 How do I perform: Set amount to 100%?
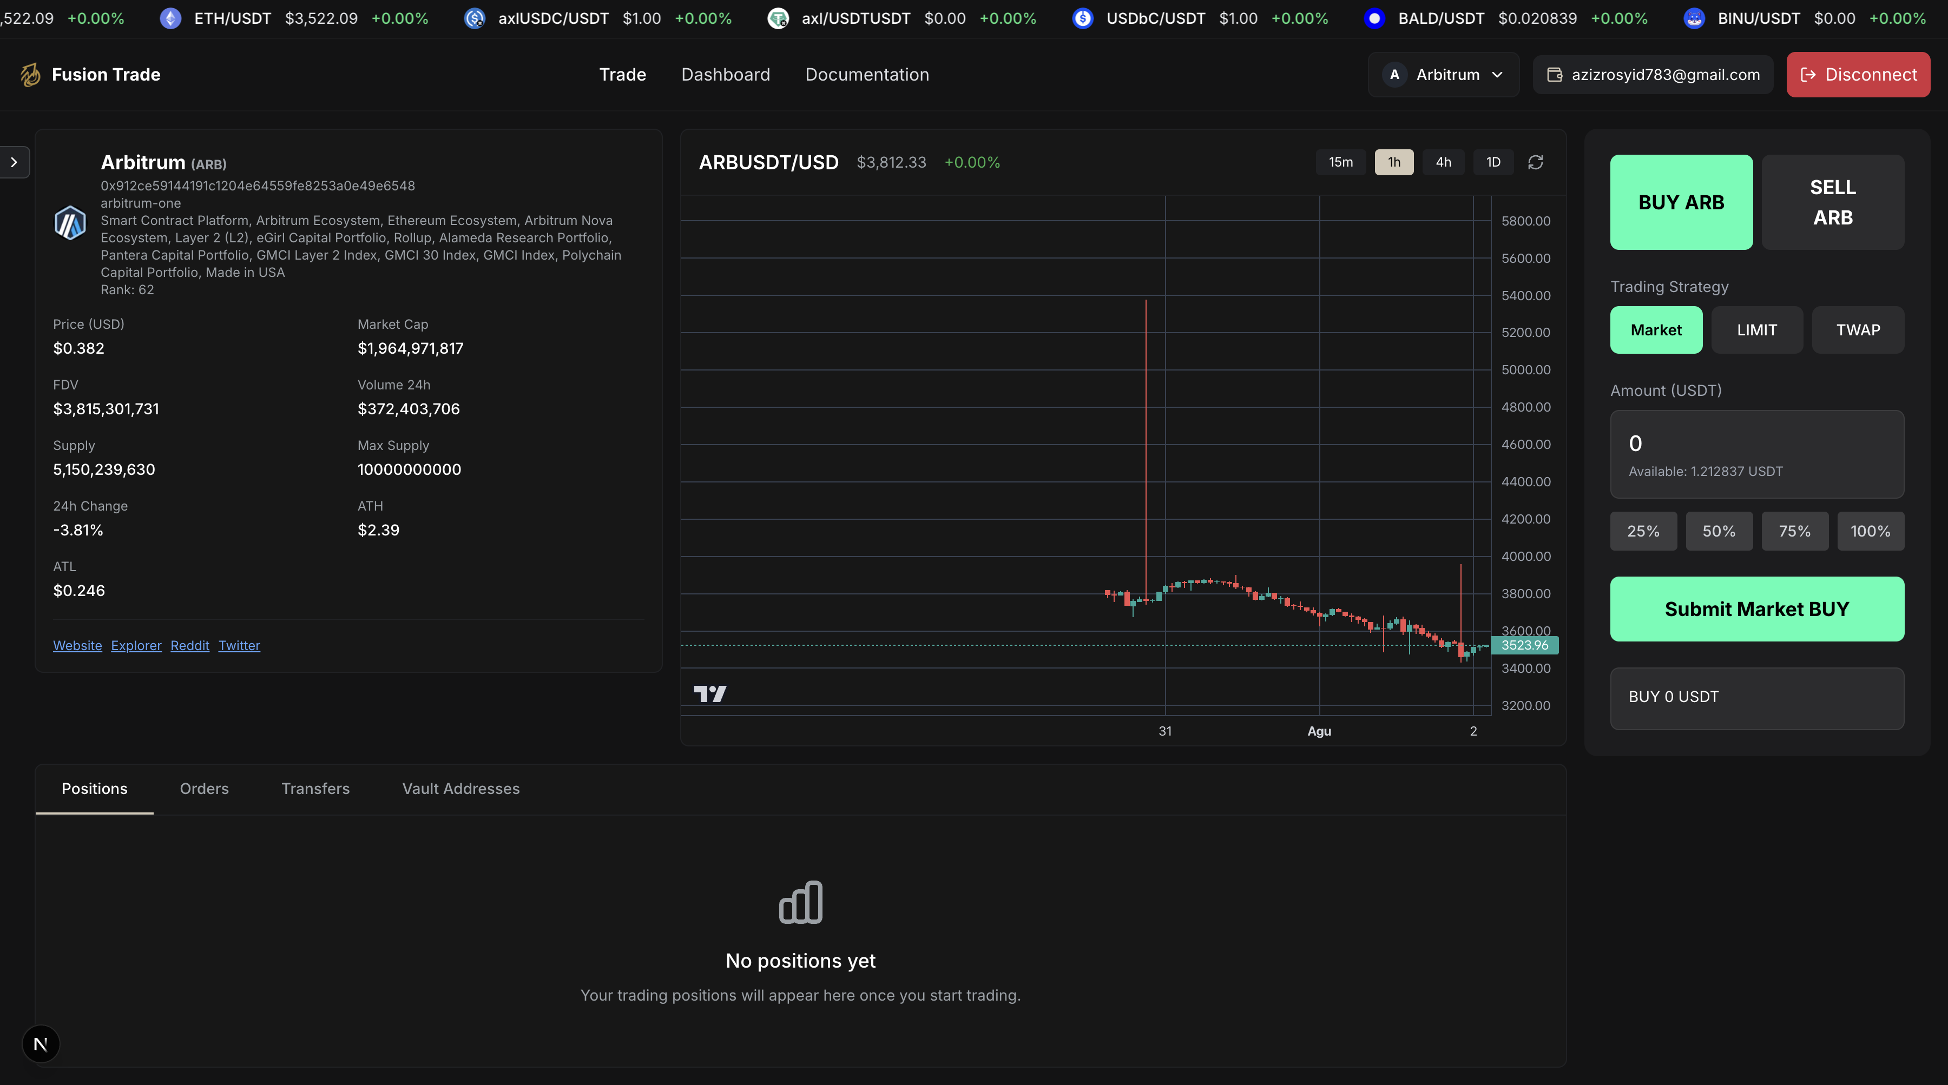pos(1870,531)
